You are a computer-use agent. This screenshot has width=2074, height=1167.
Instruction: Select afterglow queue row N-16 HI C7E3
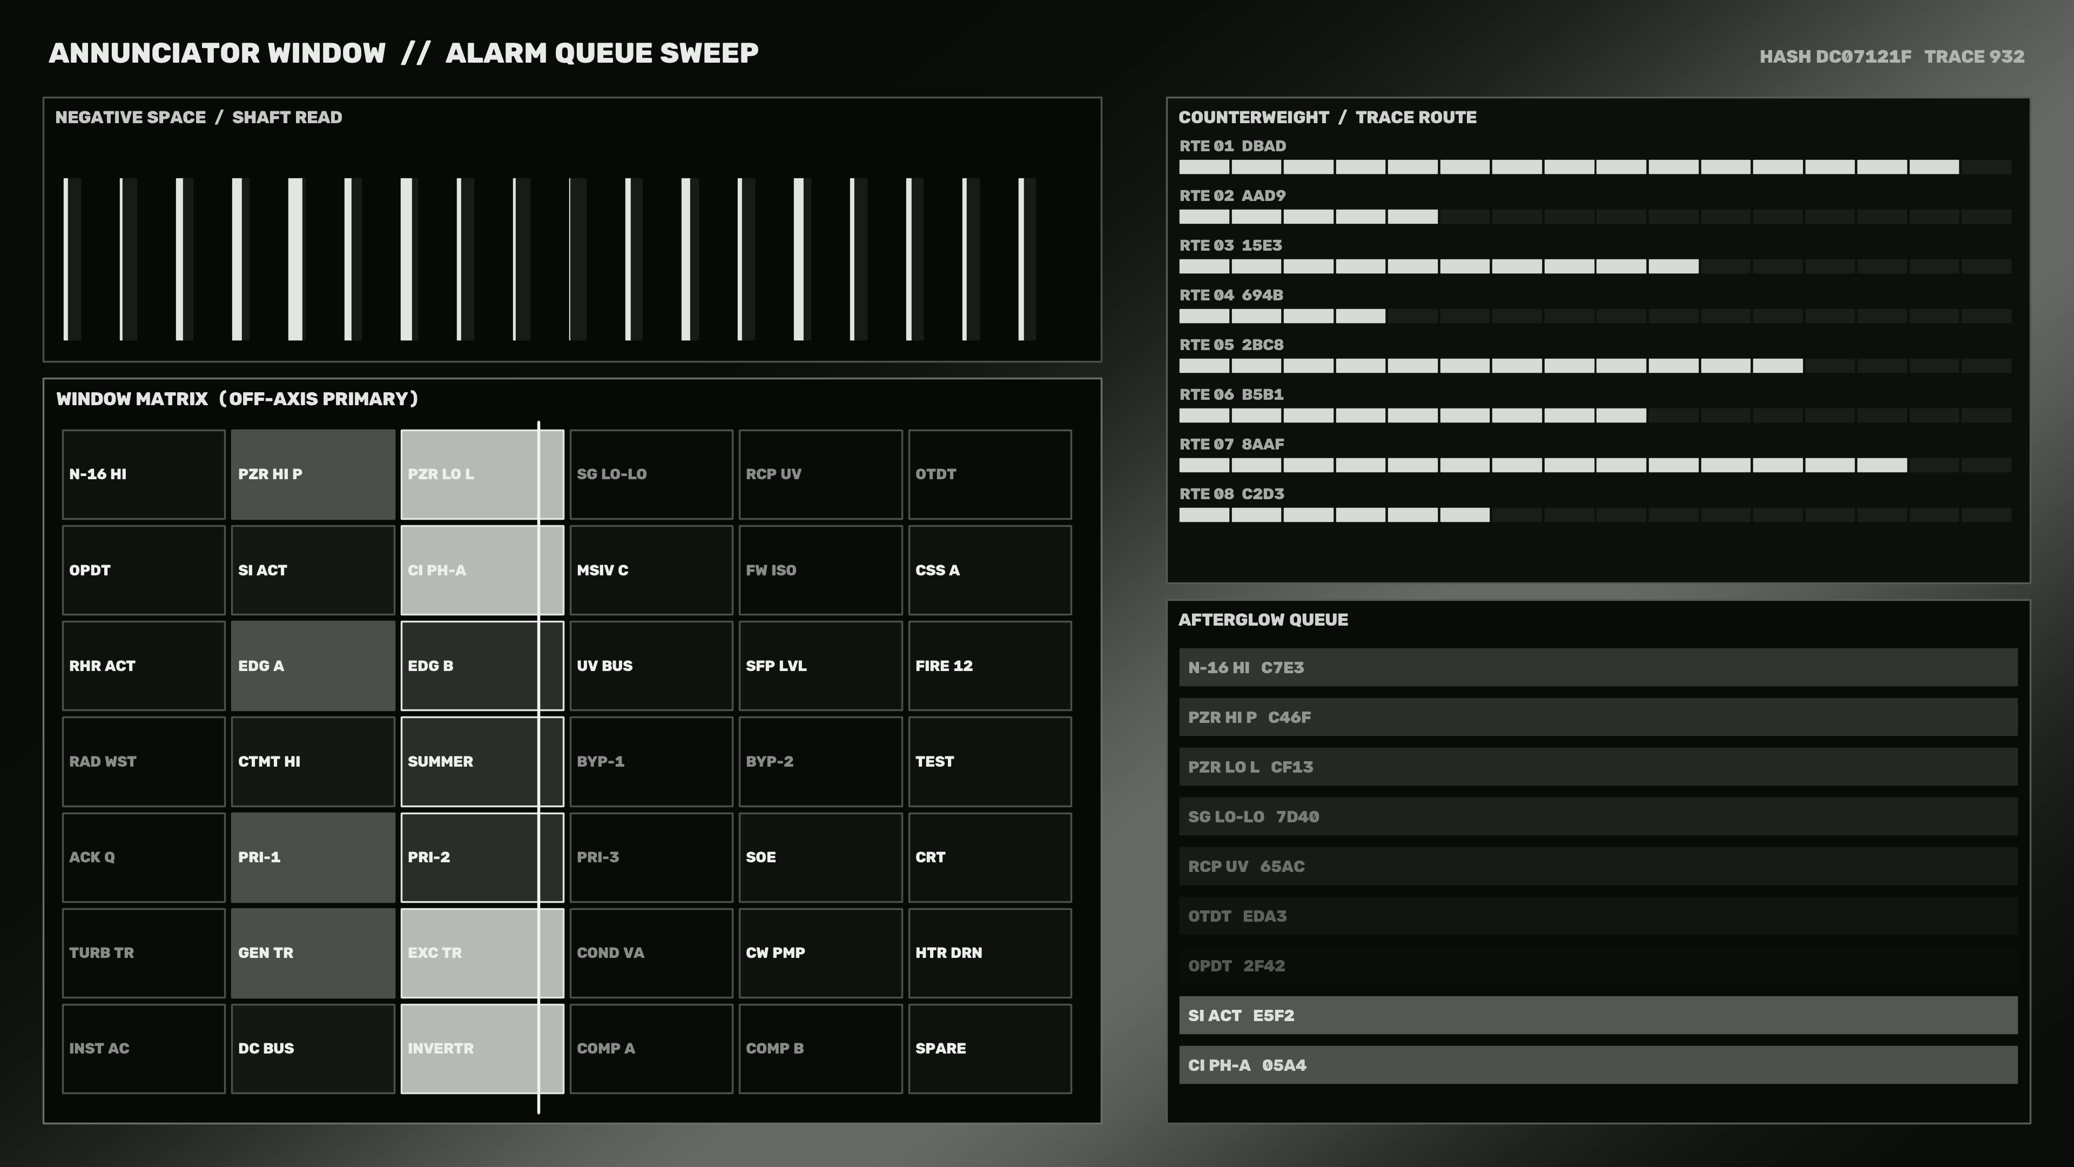[x=1598, y=668]
